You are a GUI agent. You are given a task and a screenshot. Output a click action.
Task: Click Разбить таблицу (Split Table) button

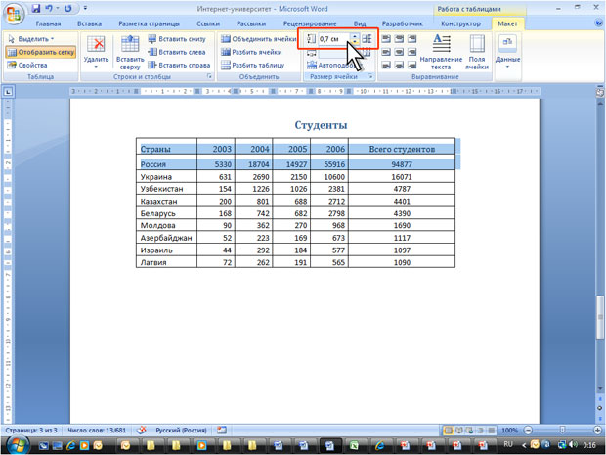click(x=254, y=66)
